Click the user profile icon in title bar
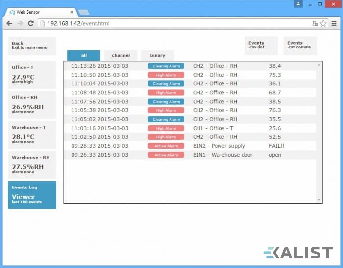Viewport: 343px width, 268px height. (298, 4)
